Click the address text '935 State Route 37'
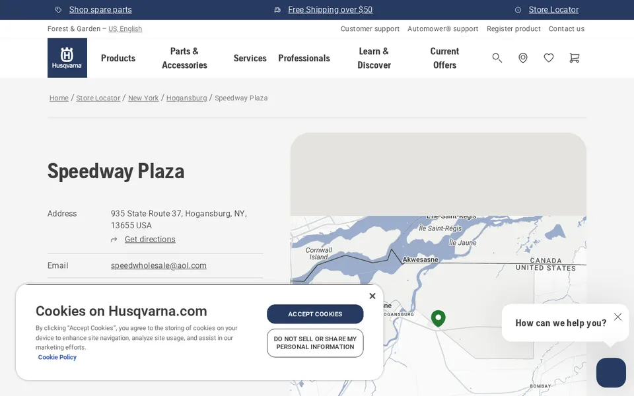The width and height of the screenshot is (634, 396). 146,213
